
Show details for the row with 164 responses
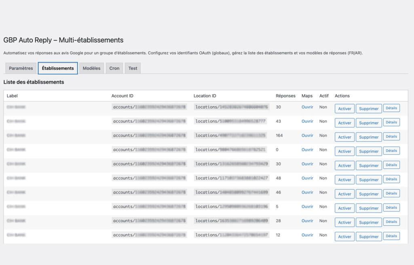tap(391, 136)
